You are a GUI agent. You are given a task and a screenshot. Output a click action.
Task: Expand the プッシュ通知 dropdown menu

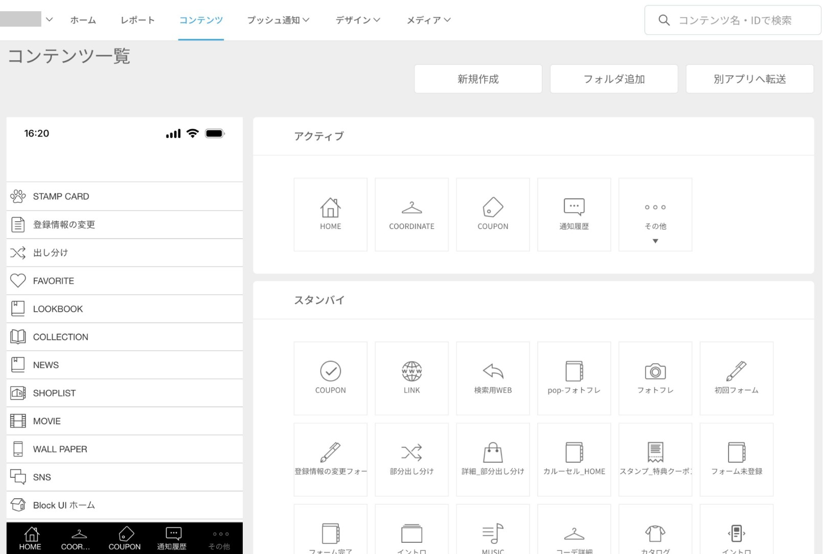tap(278, 20)
